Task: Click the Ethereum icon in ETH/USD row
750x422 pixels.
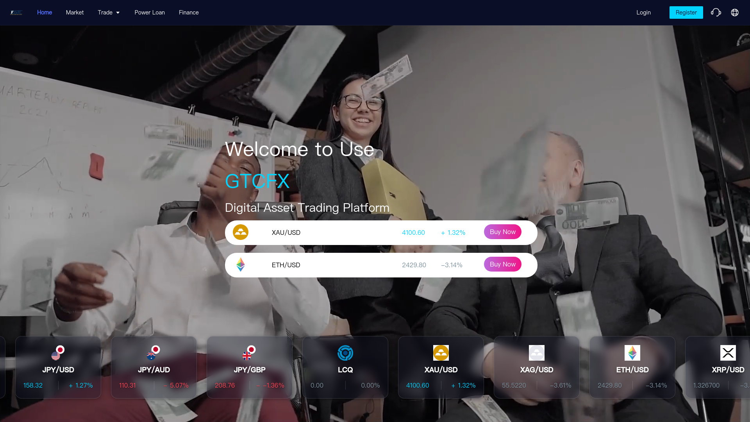Action: point(241,265)
